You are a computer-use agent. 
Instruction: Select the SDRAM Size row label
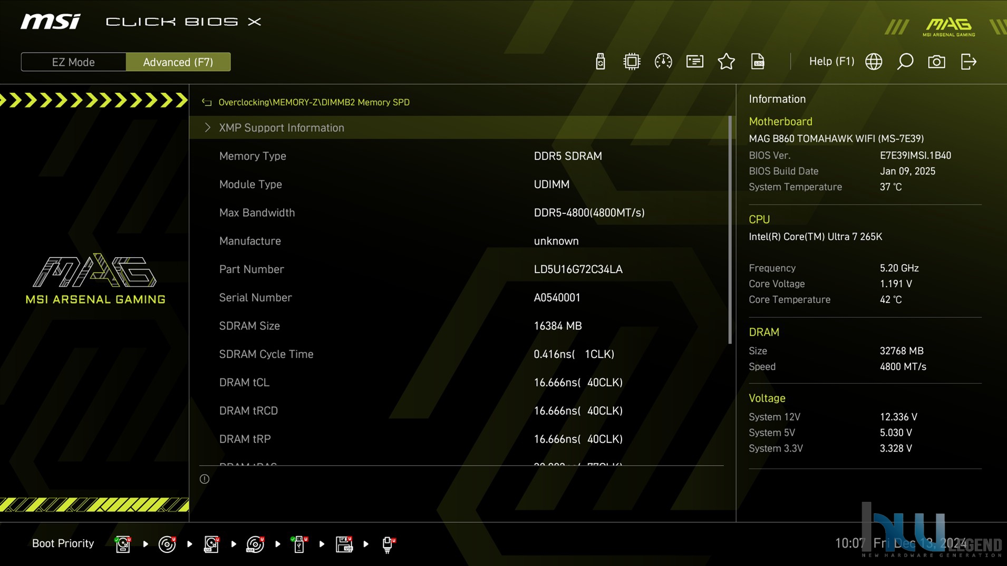click(x=249, y=326)
